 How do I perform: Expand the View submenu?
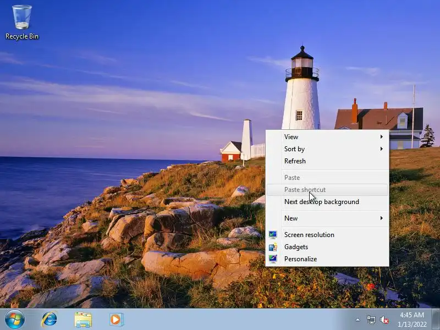tap(327, 136)
